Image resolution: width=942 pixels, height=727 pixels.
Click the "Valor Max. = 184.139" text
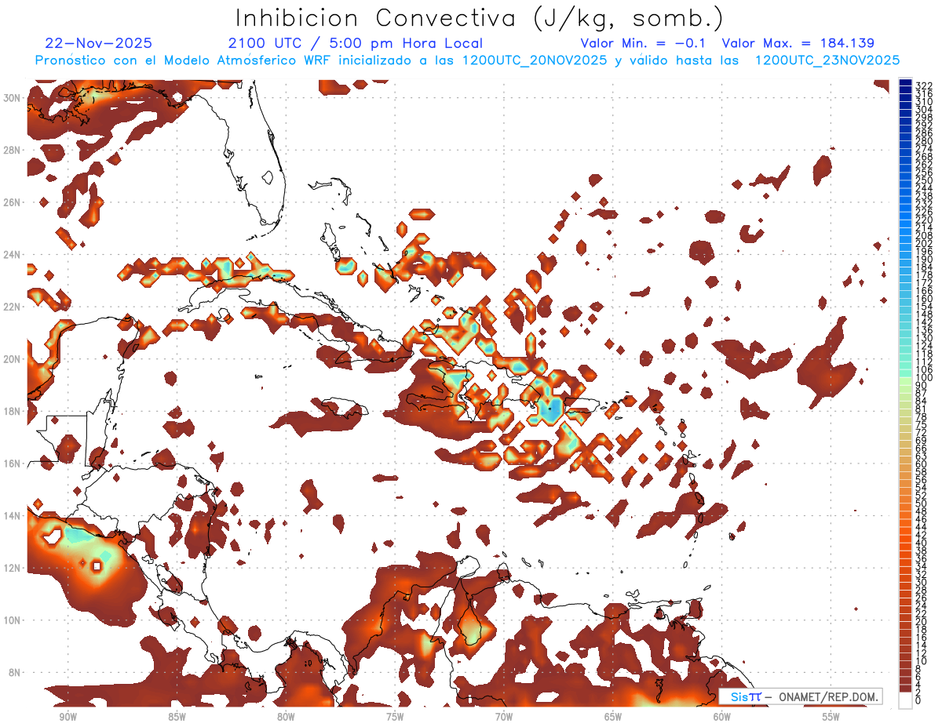[798, 43]
